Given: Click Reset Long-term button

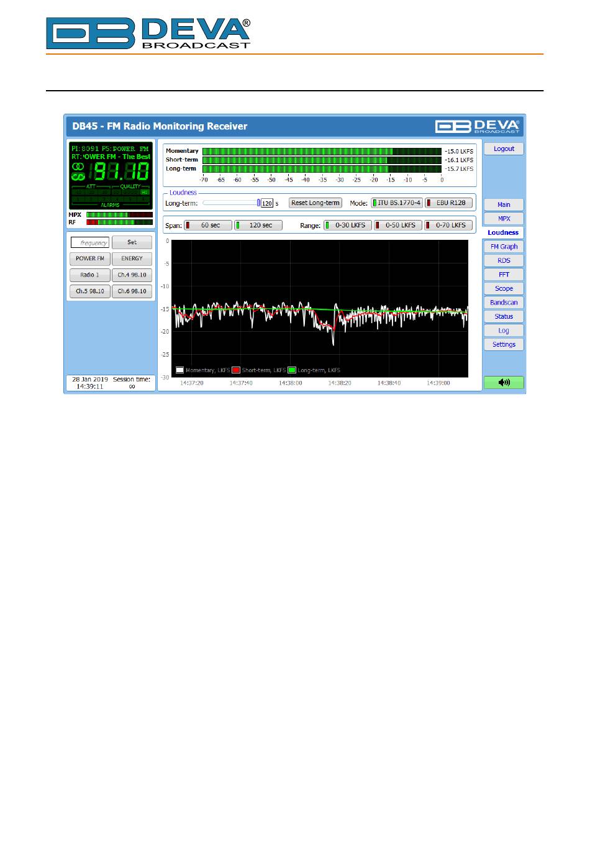Looking at the screenshot, I should (315, 203).
